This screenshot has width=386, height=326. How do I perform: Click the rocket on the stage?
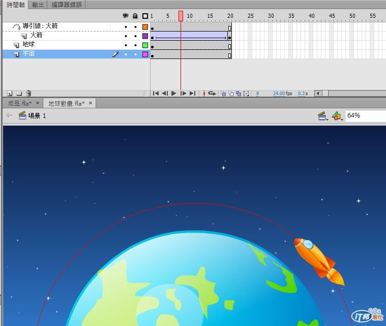click(x=319, y=261)
